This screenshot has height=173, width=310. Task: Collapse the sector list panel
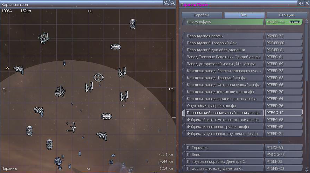tap(301, 3)
